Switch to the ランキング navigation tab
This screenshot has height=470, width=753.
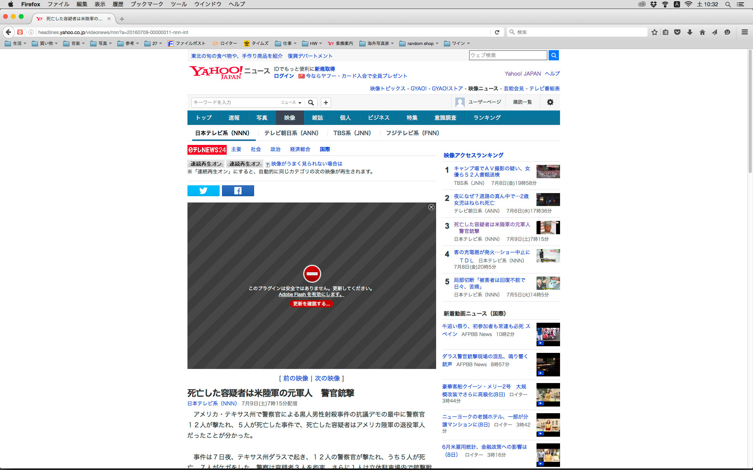click(487, 118)
